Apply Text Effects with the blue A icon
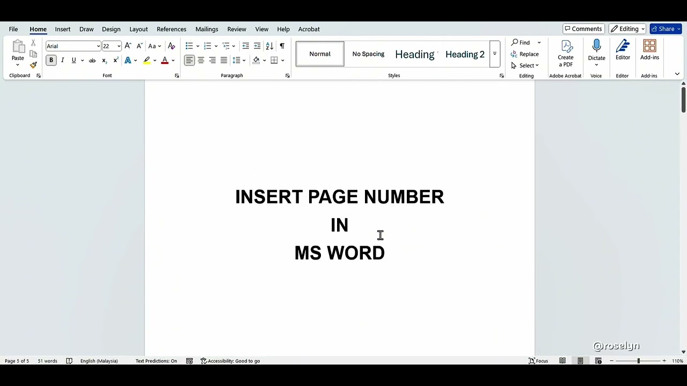The width and height of the screenshot is (687, 386). tap(128, 61)
